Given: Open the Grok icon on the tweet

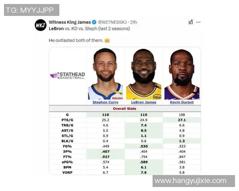Looking at the screenshot, I should point(190,22).
